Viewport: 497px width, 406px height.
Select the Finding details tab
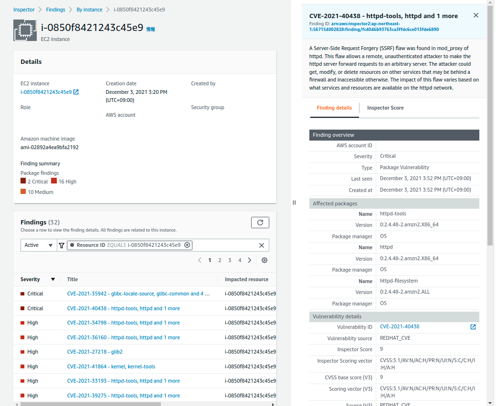(334, 108)
